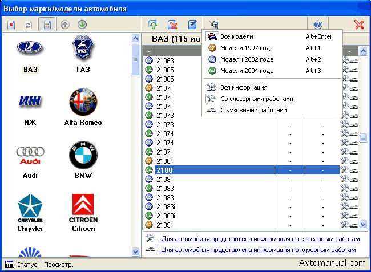Click the 'Просмотр.' status text

pos(59,265)
